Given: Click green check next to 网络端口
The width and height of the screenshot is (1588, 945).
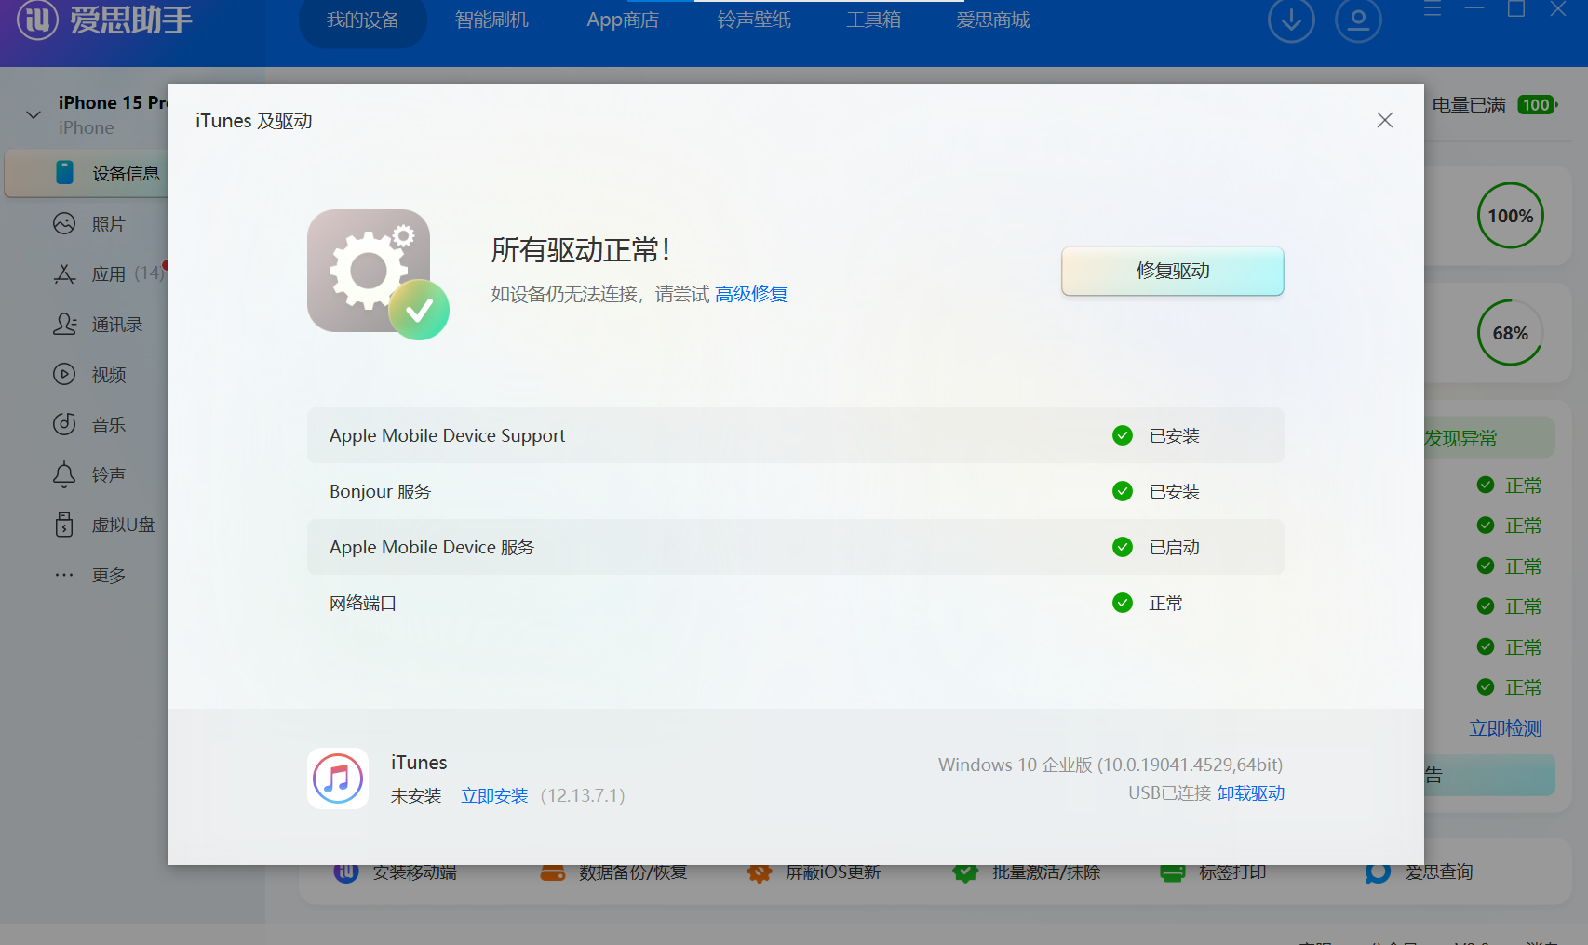Looking at the screenshot, I should (1123, 603).
